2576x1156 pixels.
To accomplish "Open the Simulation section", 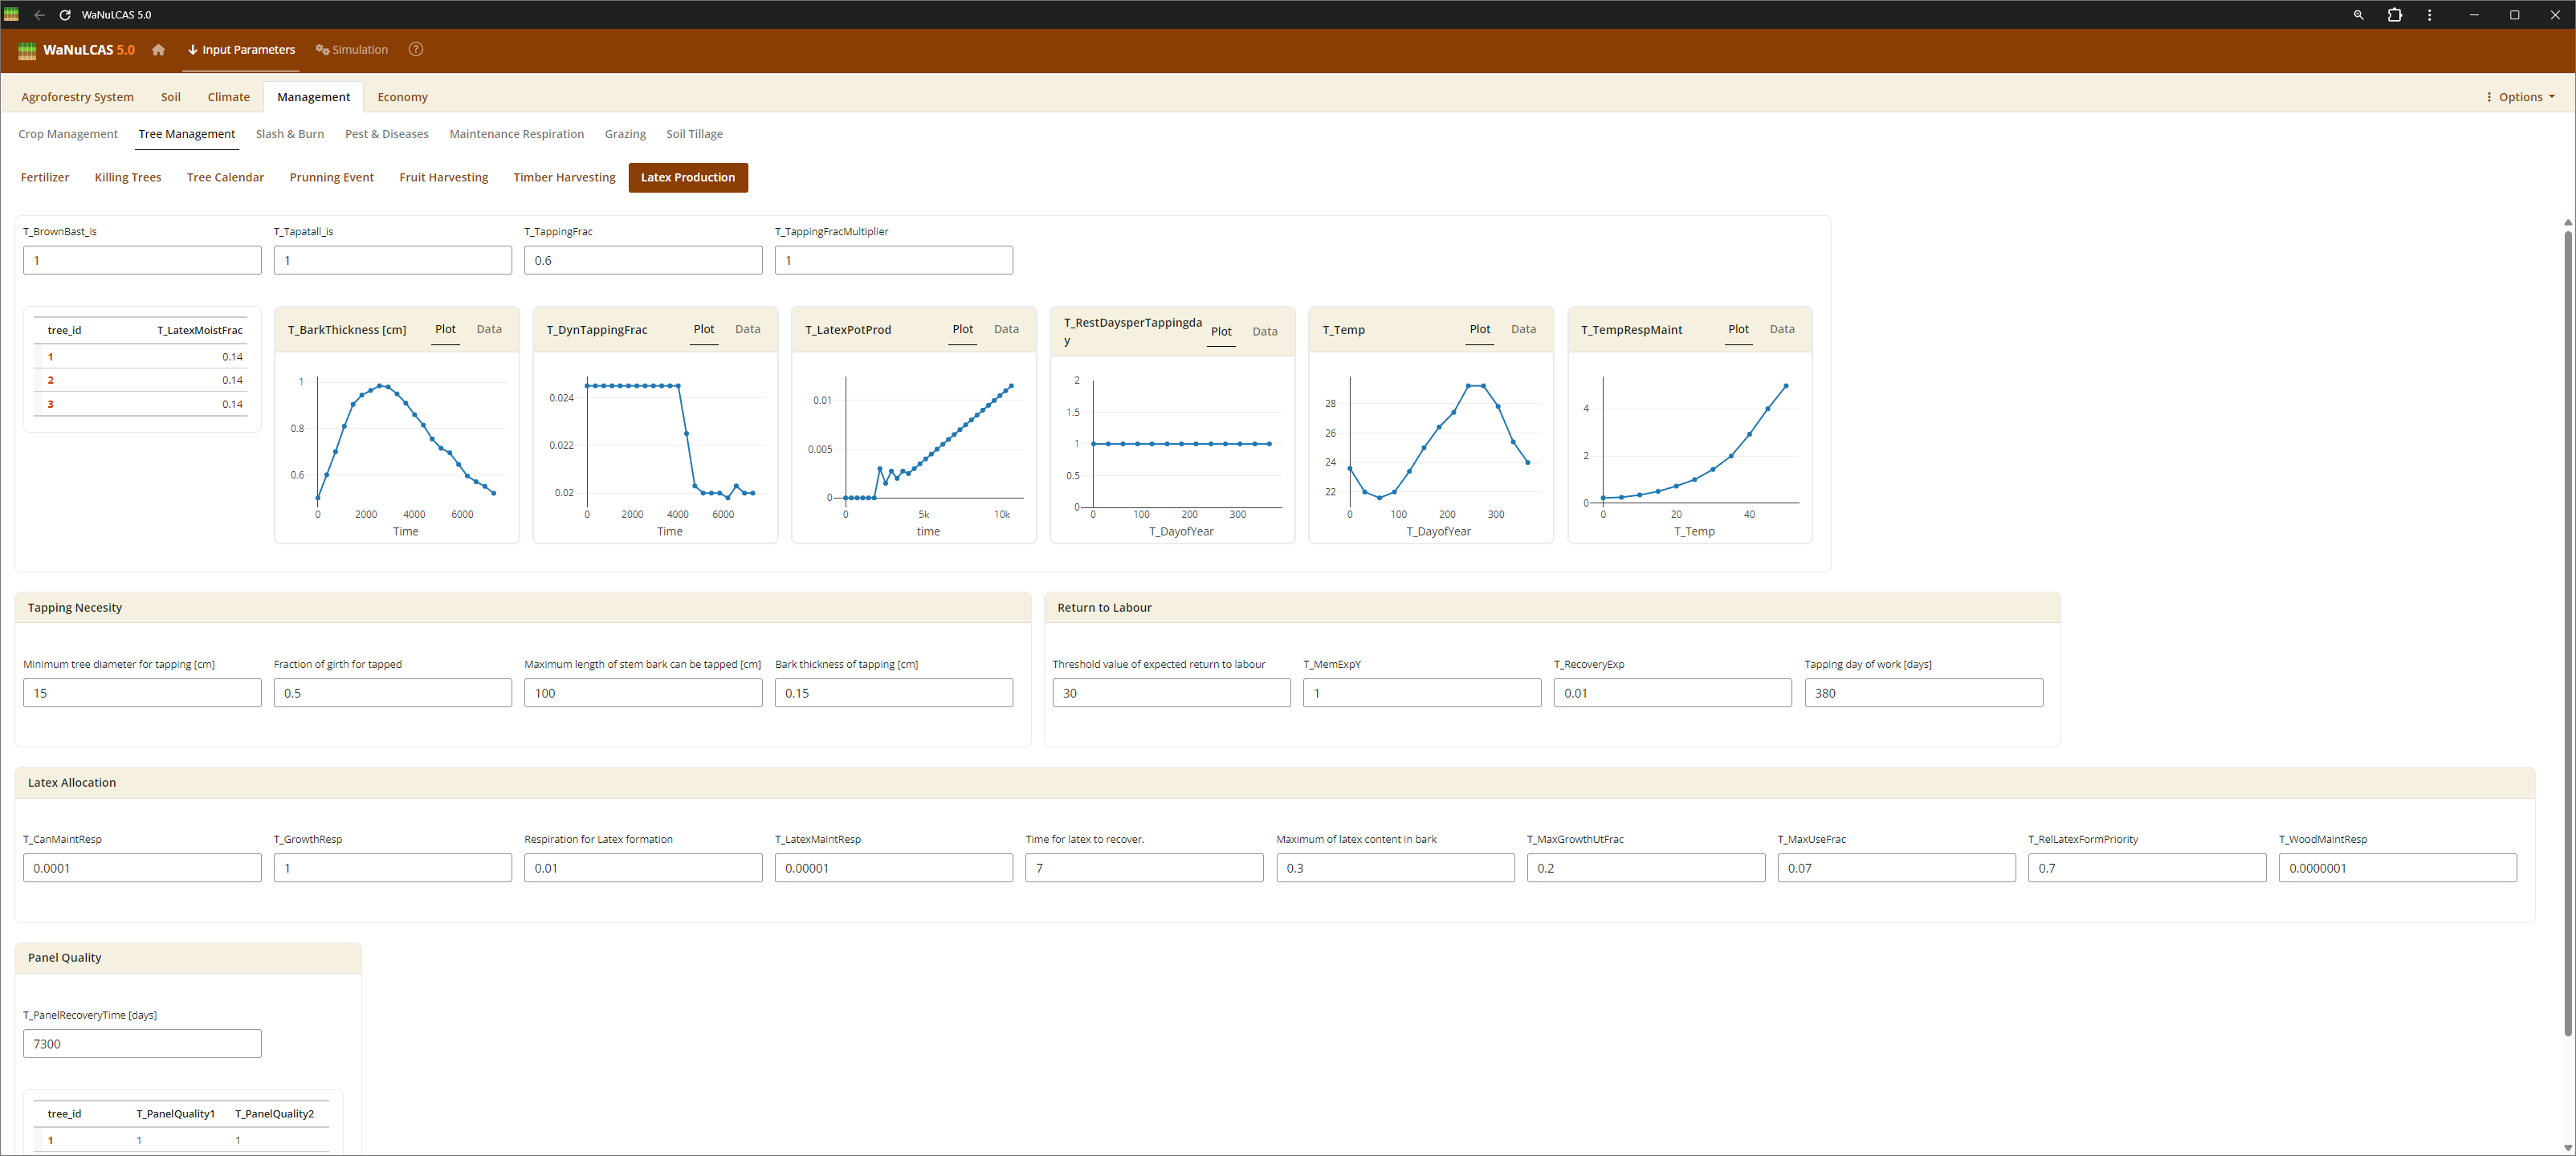I will tap(352, 50).
